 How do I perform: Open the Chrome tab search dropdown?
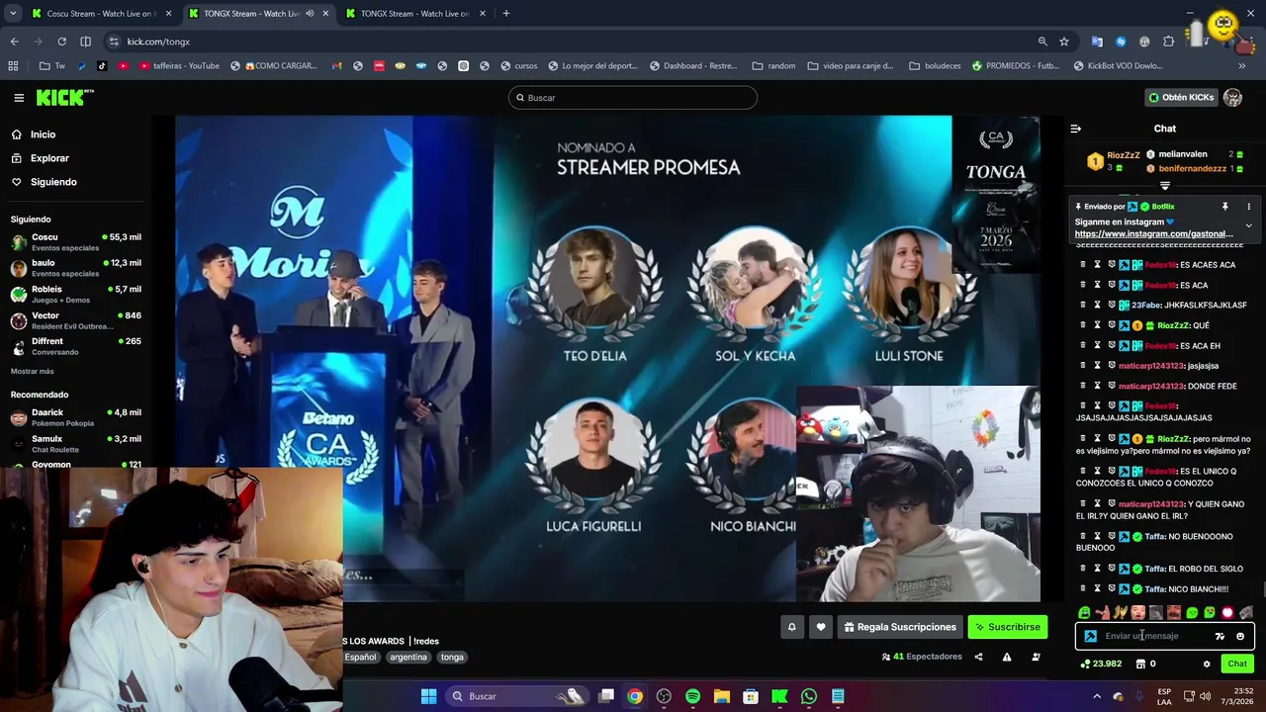pyautogui.click(x=13, y=14)
